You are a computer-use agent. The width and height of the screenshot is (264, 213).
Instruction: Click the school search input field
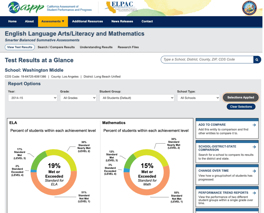[x=207, y=60]
